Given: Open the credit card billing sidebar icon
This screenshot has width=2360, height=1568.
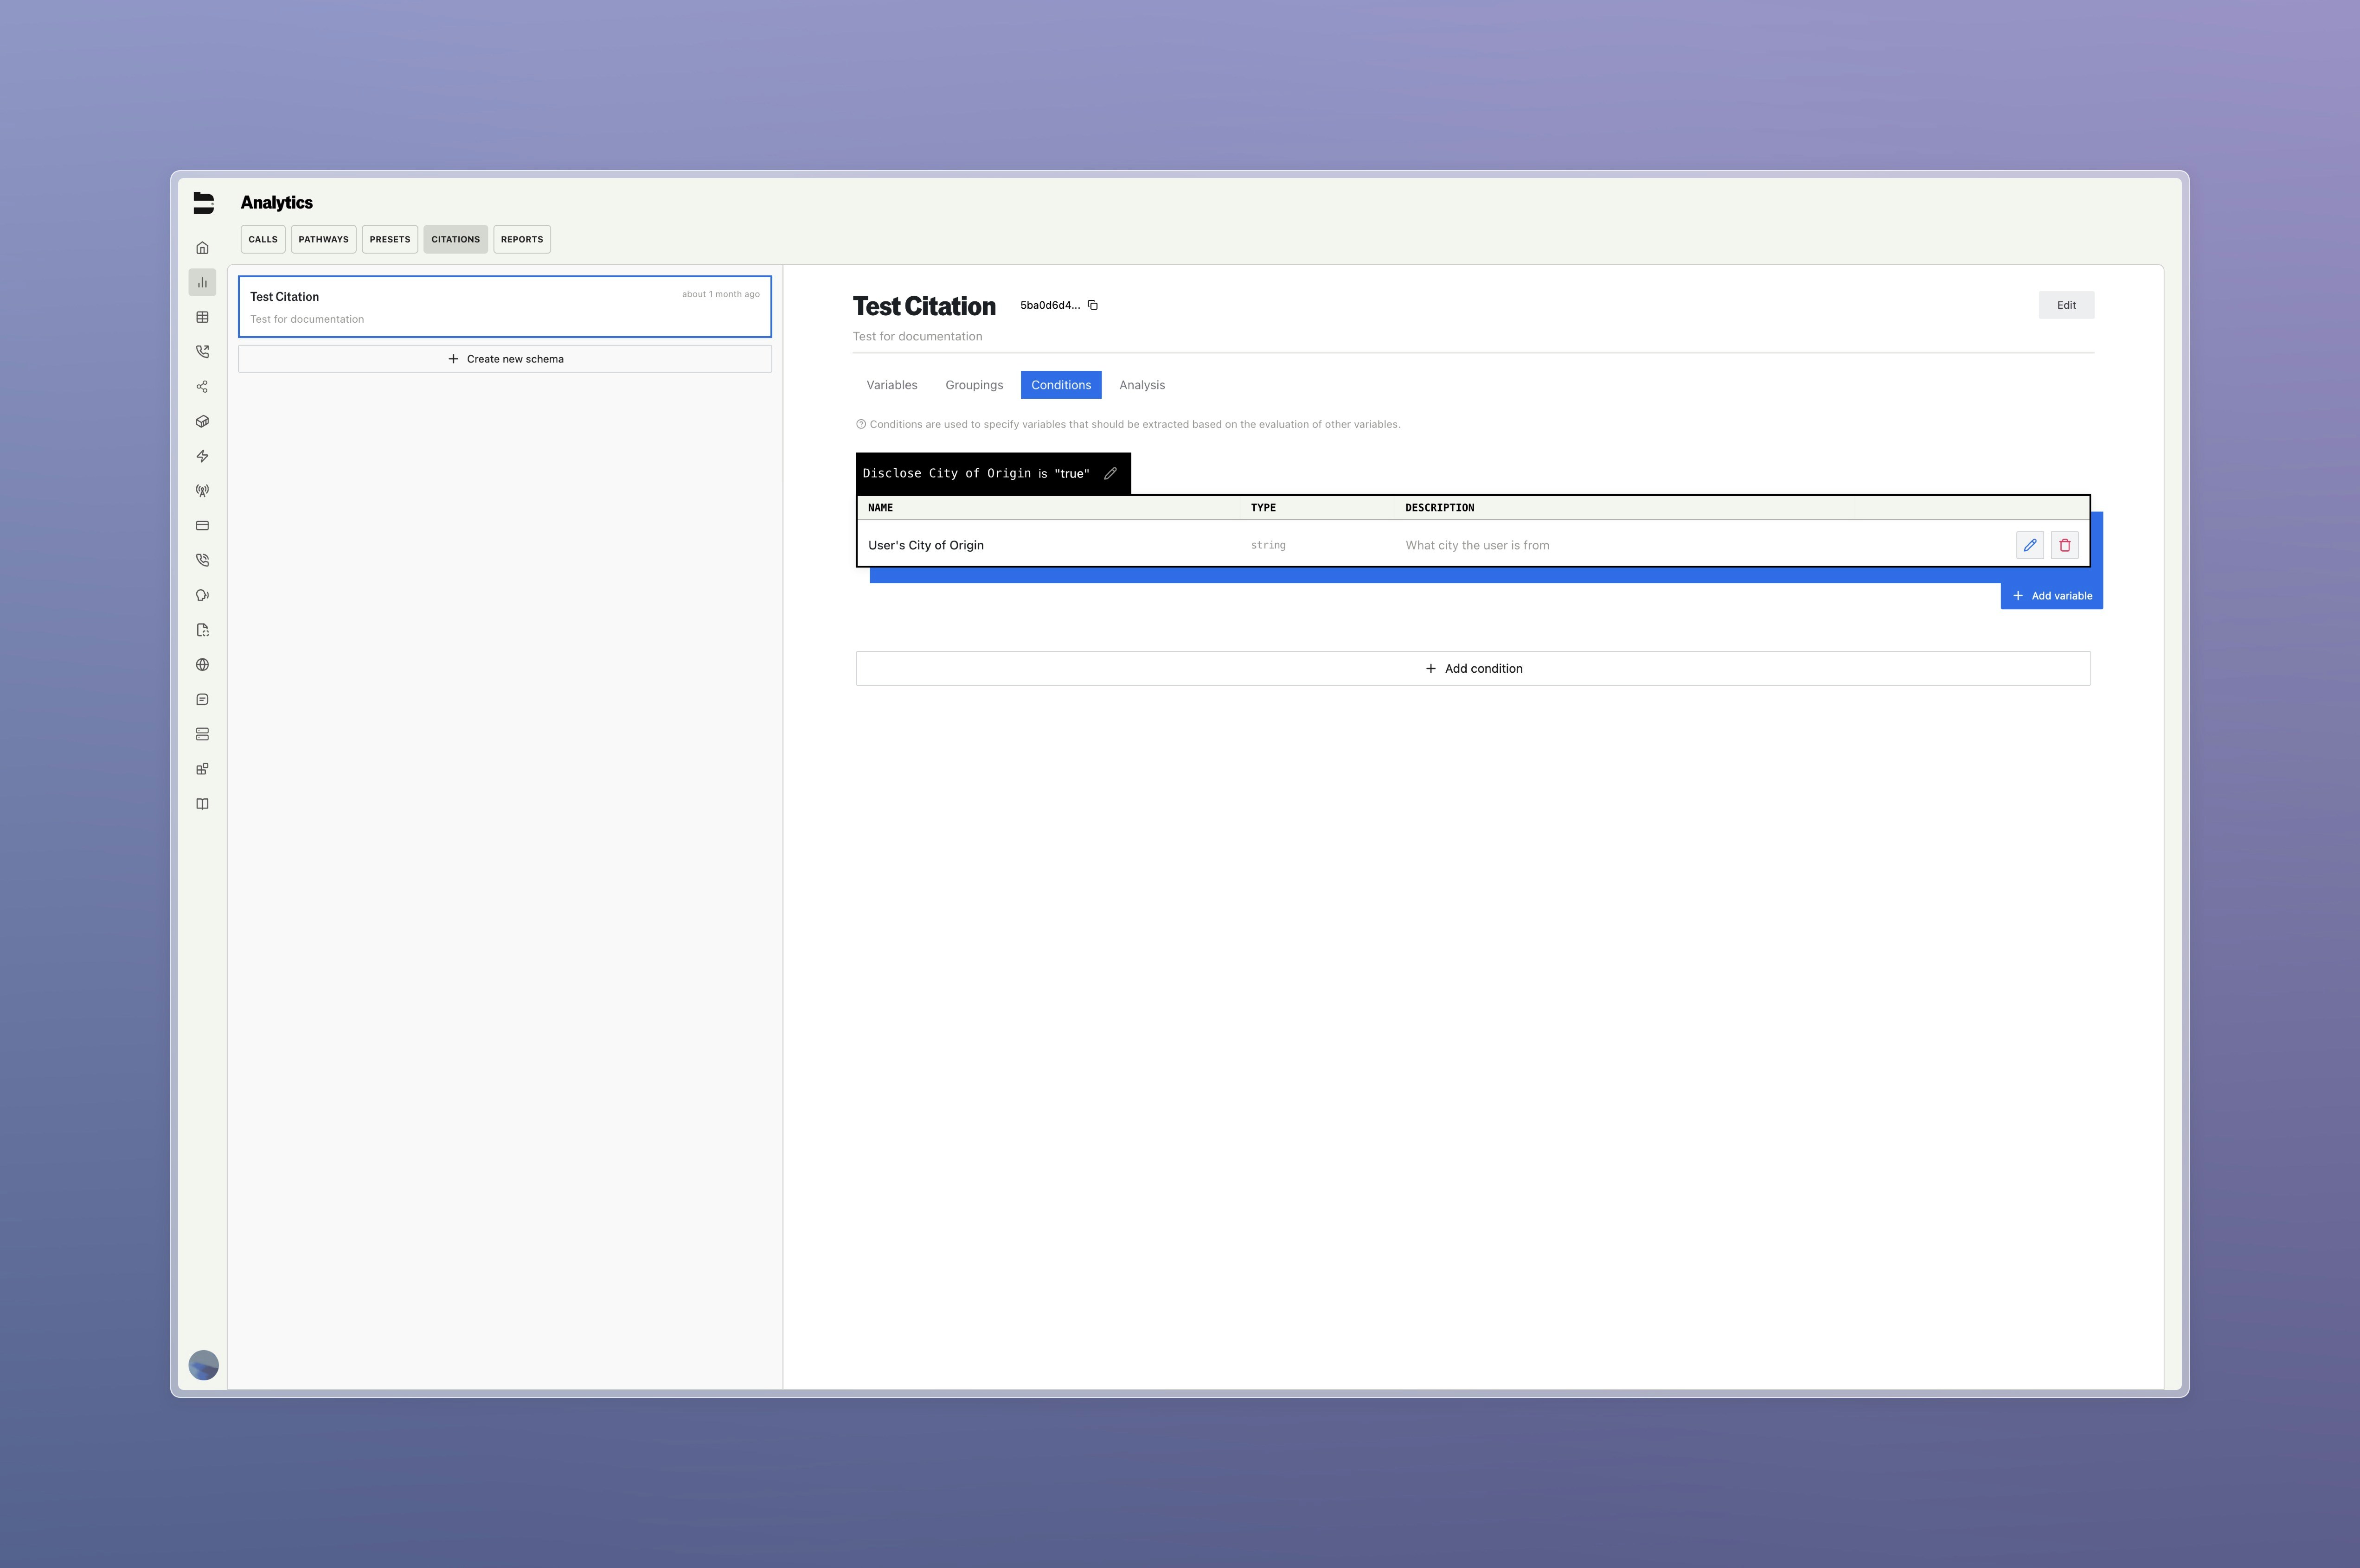Looking at the screenshot, I should (202, 526).
